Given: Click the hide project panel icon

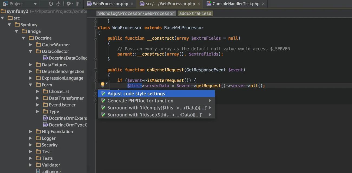Looking at the screenshot, I should pos(78,4).
